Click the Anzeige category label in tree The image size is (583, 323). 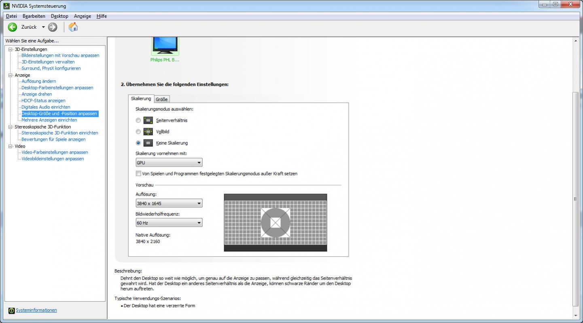click(22, 75)
